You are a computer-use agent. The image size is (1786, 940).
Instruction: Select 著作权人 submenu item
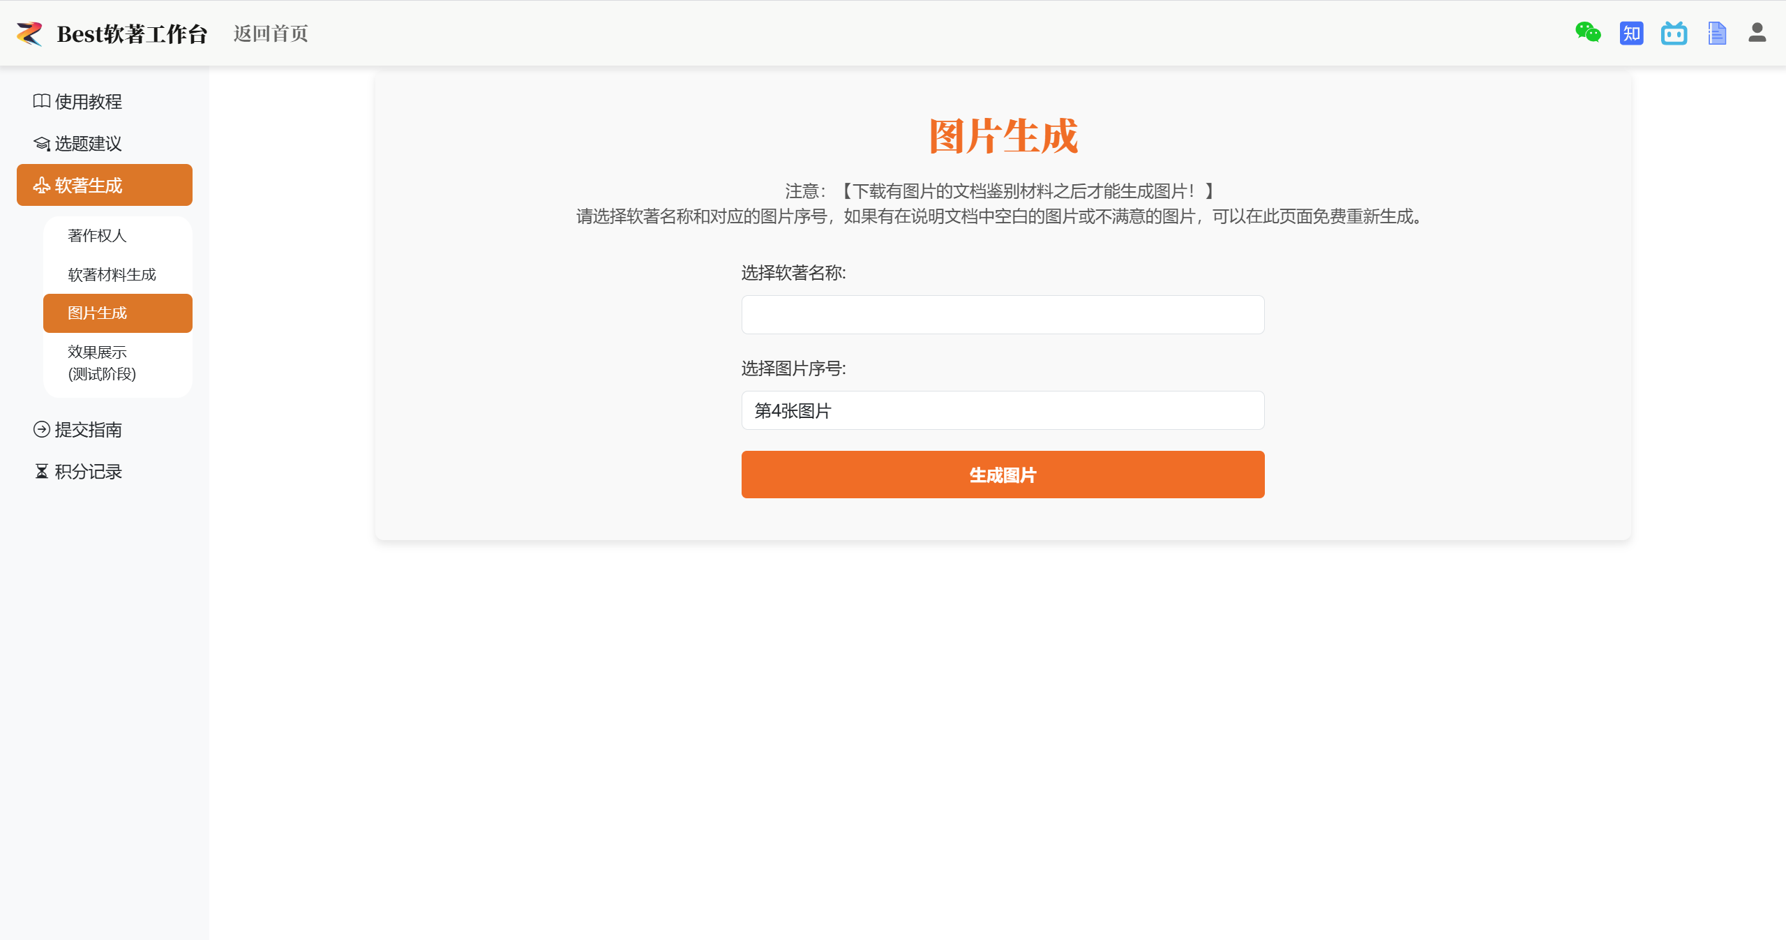pos(97,236)
